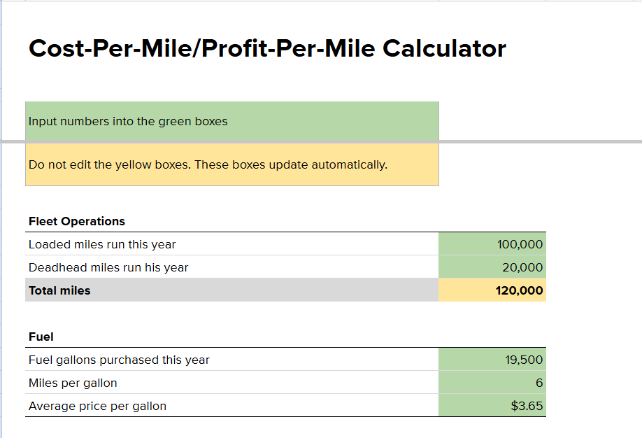The width and height of the screenshot is (642, 438).
Task: Click the Fuel section header
Action: click(41, 337)
